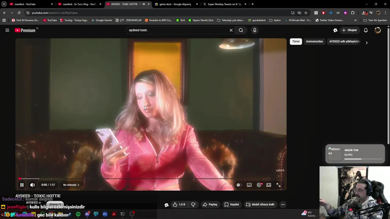390x219 pixels.
Task: Open the three-dot more actions menu
Action: click(x=283, y=205)
